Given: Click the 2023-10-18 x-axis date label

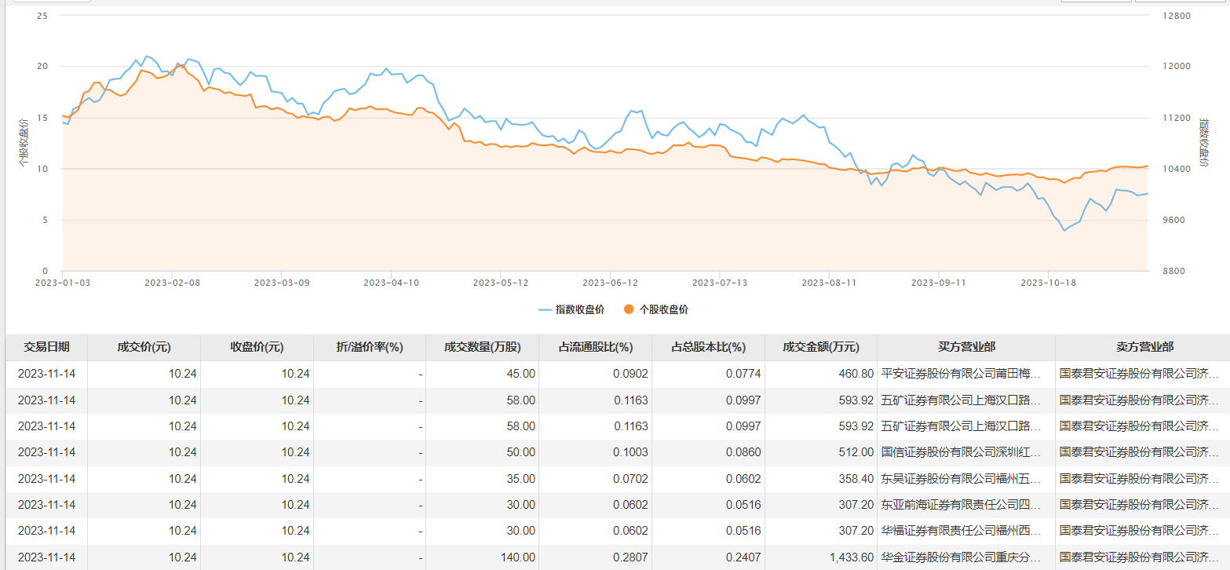Looking at the screenshot, I should [1048, 283].
